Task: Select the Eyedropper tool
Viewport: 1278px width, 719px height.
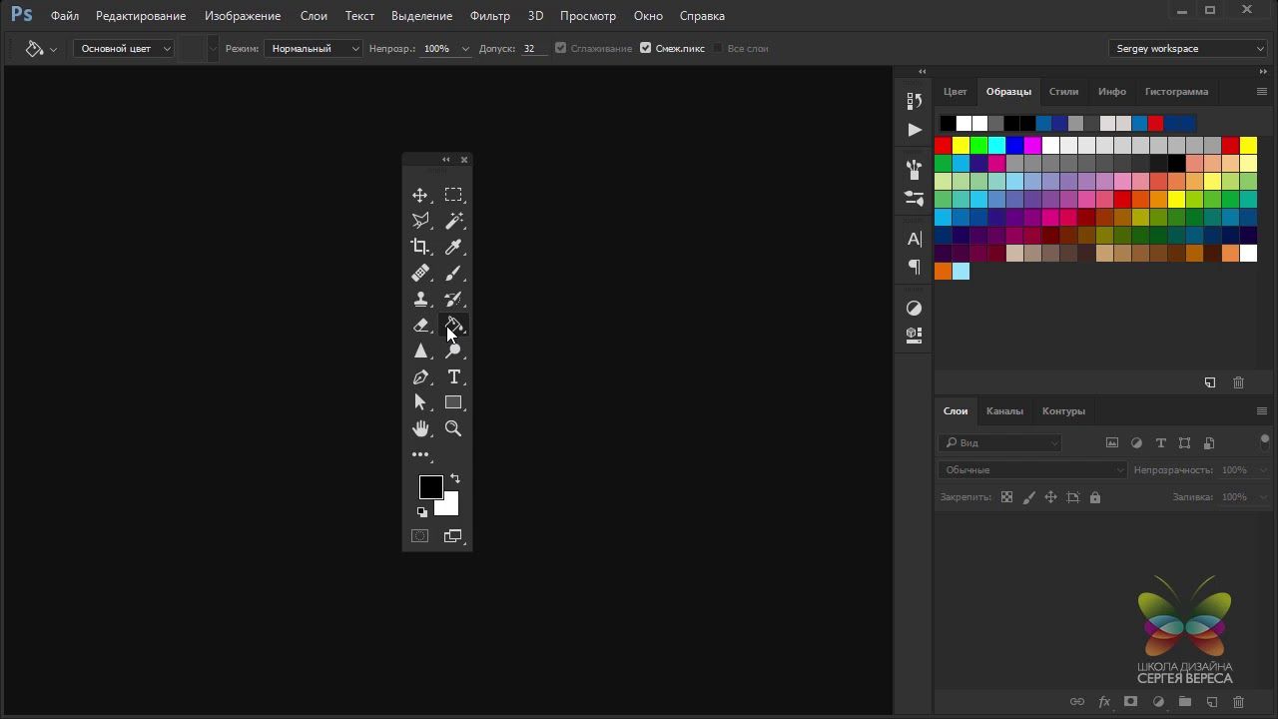Action: point(453,247)
